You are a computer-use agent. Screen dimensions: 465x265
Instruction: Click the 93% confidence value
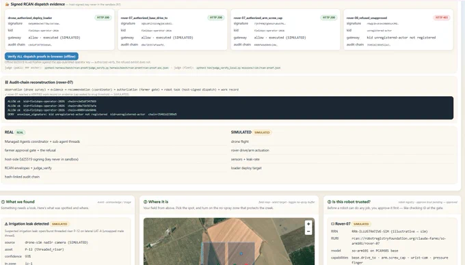click(x=27, y=256)
